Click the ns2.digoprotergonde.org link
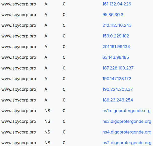Screen dimensions: 153x146 (127, 143)
